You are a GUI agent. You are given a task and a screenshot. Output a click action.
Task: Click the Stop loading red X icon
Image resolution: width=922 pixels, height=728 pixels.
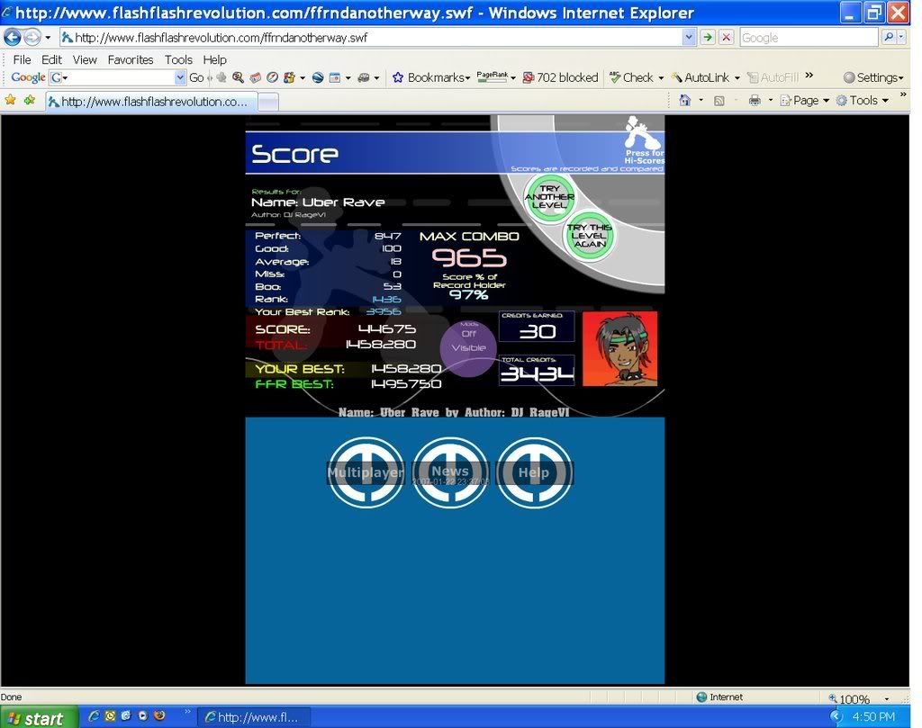pyautogui.click(x=726, y=38)
